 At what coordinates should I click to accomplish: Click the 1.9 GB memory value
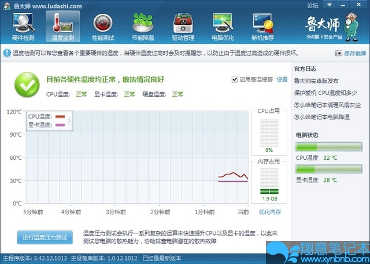point(270,199)
